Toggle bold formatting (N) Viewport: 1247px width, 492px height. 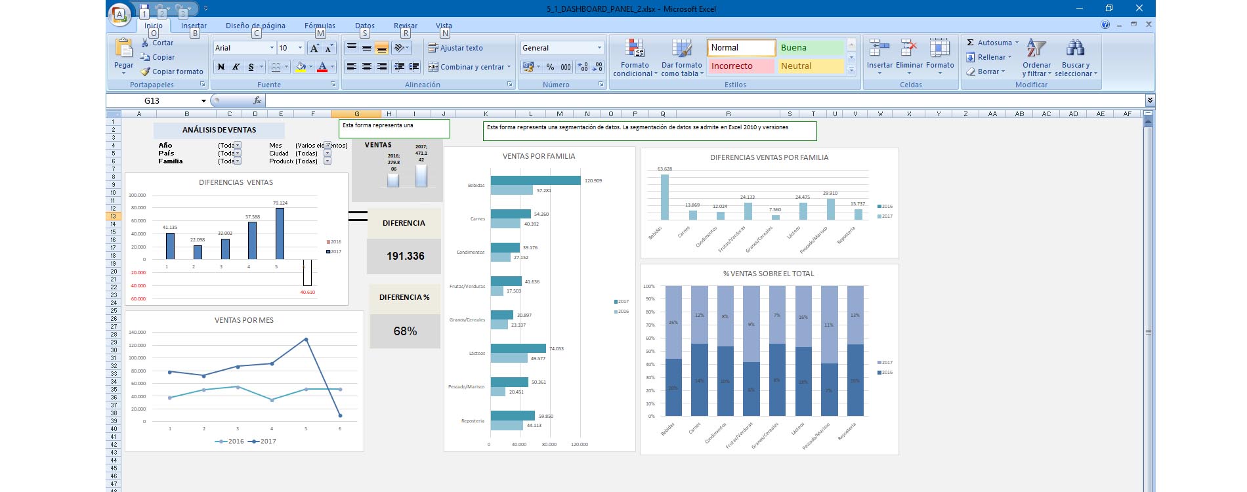click(x=221, y=67)
